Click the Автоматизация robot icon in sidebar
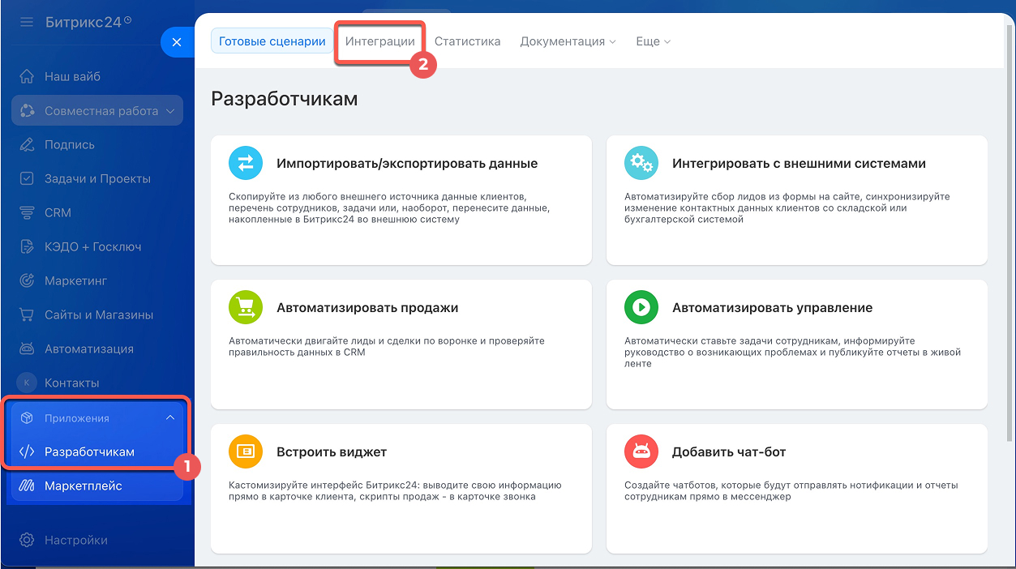Image resolution: width=1016 pixels, height=569 pixels. click(28, 349)
